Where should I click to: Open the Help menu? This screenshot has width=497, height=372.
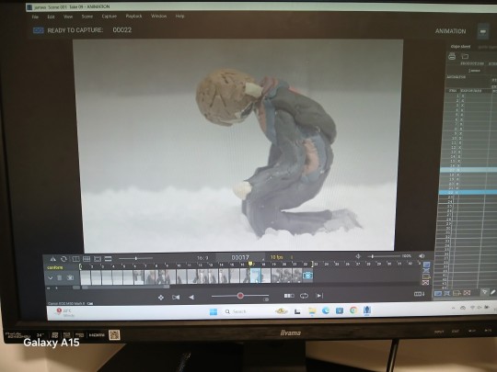179,17
